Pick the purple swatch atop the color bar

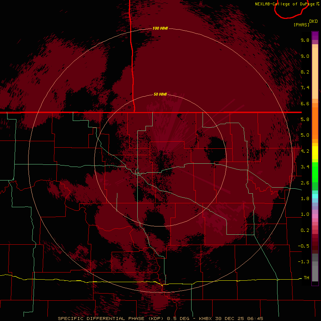click(315, 36)
